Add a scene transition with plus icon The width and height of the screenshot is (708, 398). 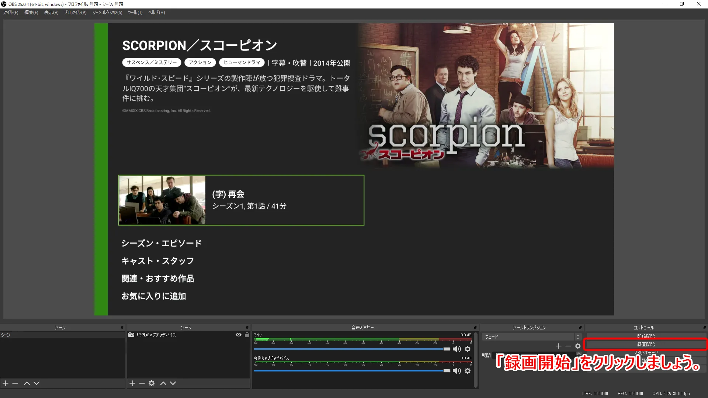(559, 346)
